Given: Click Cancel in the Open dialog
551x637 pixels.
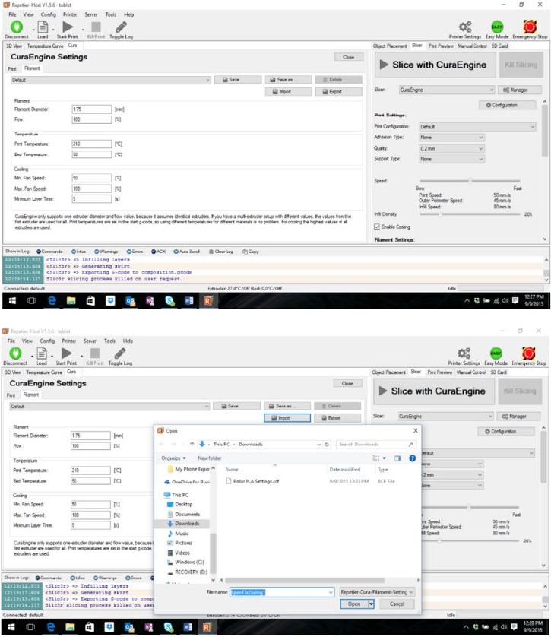Looking at the screenshot, I should [397, 604].
